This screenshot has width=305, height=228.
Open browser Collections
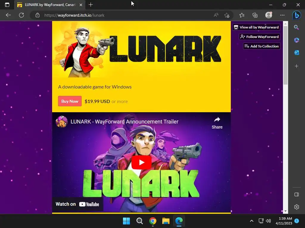tap(255, 15)
